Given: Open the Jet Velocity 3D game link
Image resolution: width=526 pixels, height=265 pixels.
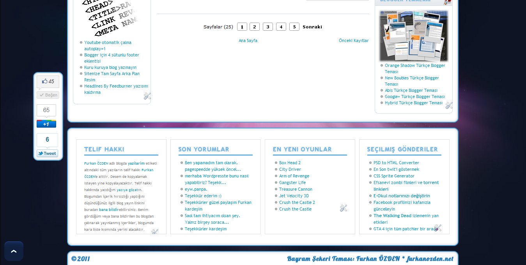Looking at the screenshot, I should coord(294,196).
